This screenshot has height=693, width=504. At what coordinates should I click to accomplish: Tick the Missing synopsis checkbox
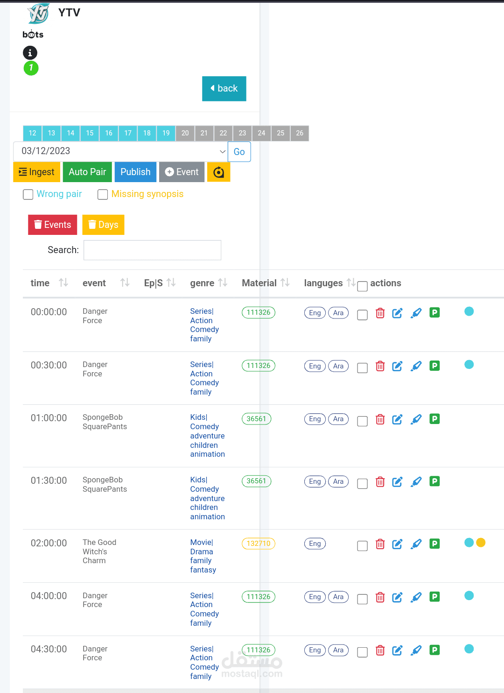tap(103, 194)
